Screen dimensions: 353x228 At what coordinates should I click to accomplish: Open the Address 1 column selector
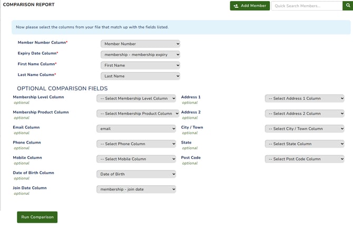click(x=305, y=98)
